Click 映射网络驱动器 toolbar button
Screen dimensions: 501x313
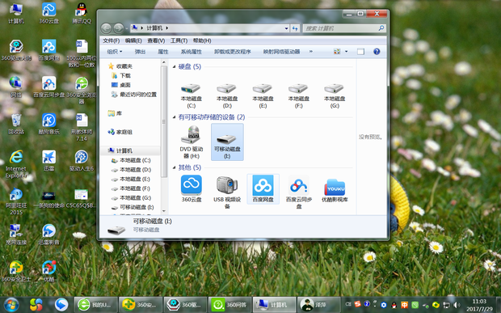click(x=281, y=52)
